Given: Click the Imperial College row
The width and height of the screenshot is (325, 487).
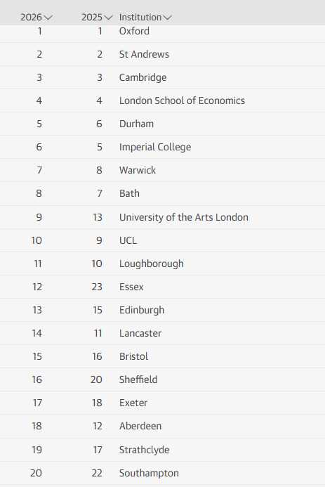Looking at the screenshot, I should click(163, 147).
